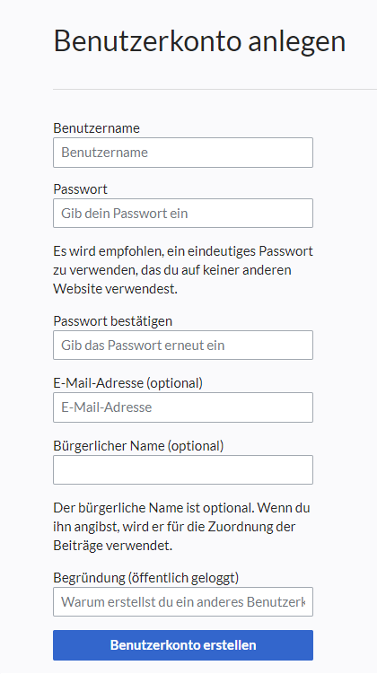Click the Benutzerkonto anlegen page heading
This screenshot has width=377, height=674.
click(199, 41)
